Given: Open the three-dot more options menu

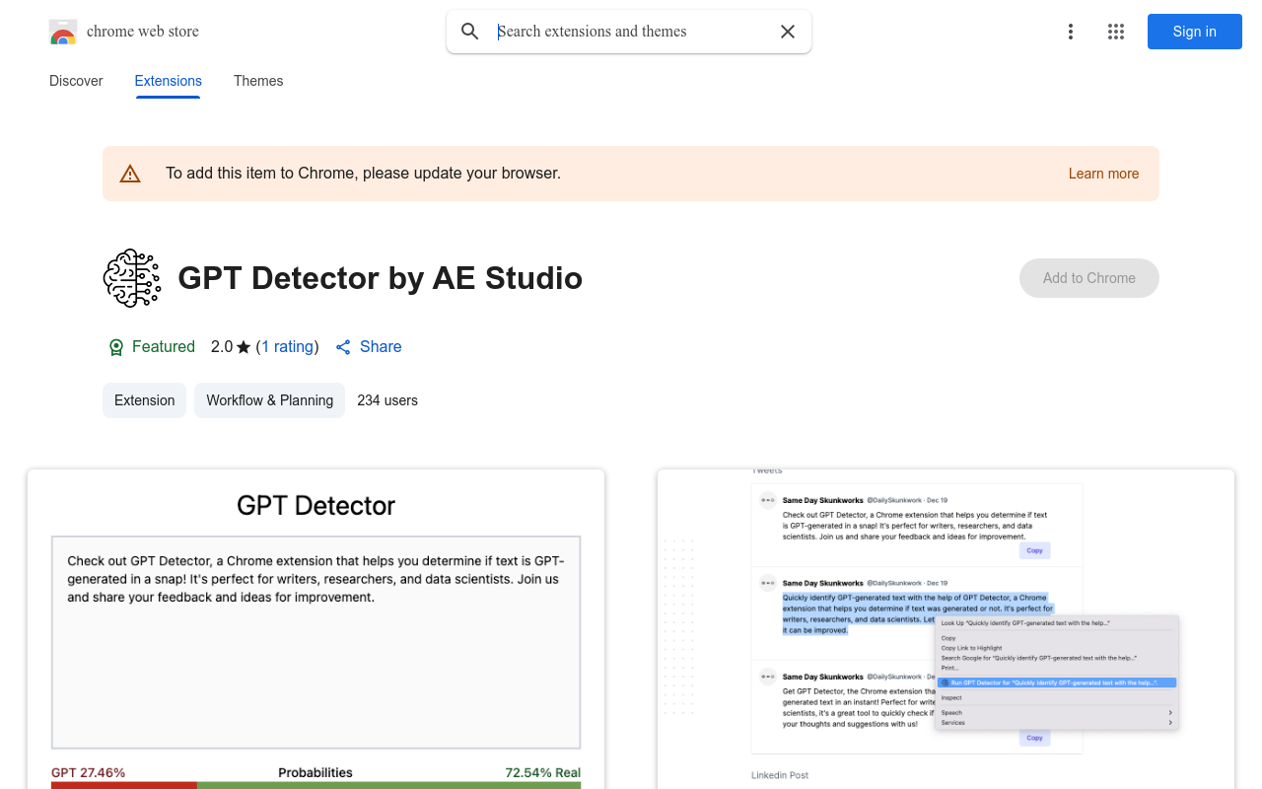Looking at the screenshot, I should coord(1071,32).
